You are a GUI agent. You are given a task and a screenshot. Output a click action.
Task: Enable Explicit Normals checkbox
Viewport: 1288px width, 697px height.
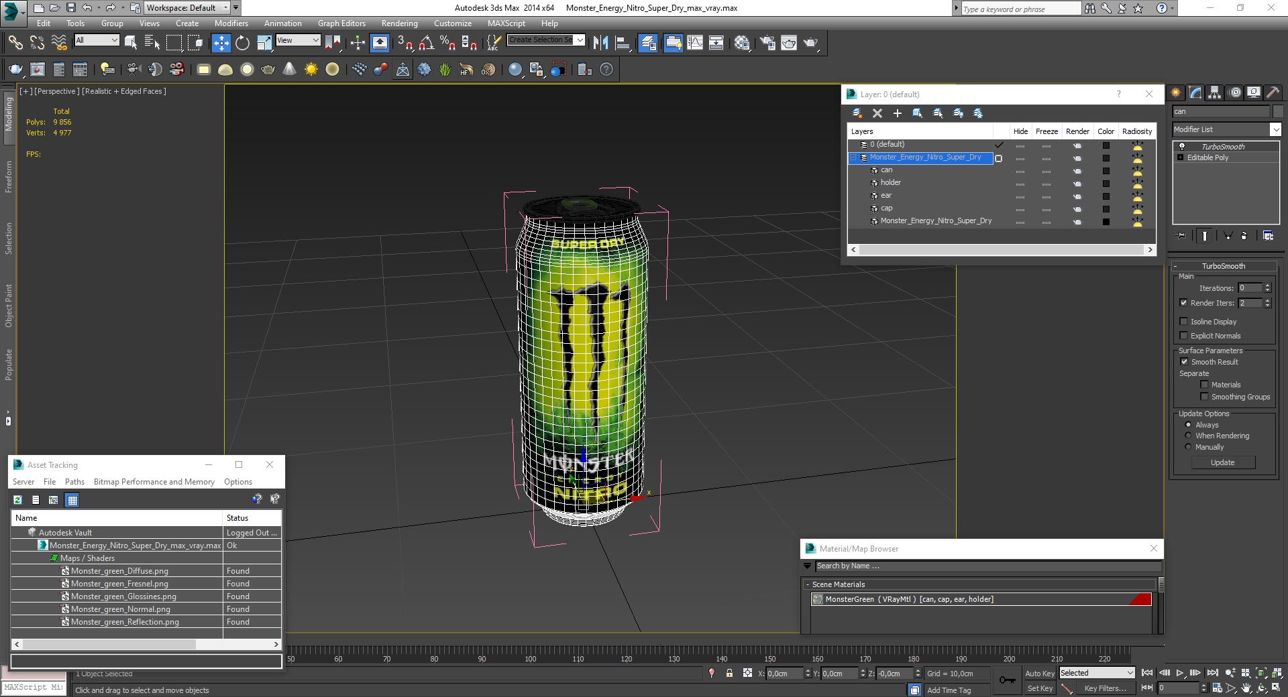coord(1184,336)
